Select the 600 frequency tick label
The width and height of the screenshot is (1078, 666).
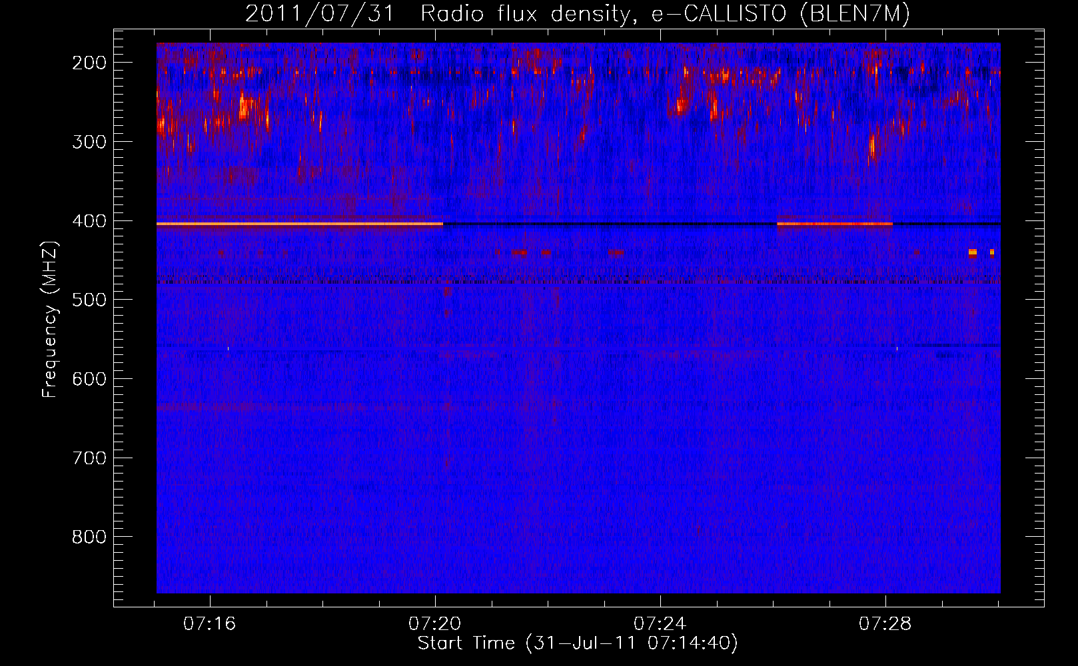click(89, 379)
